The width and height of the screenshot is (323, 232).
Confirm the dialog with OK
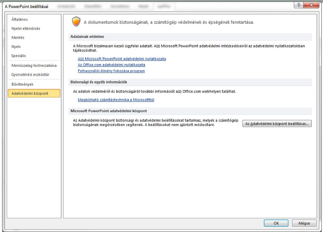pyautogui.click(x=276, y=223)
